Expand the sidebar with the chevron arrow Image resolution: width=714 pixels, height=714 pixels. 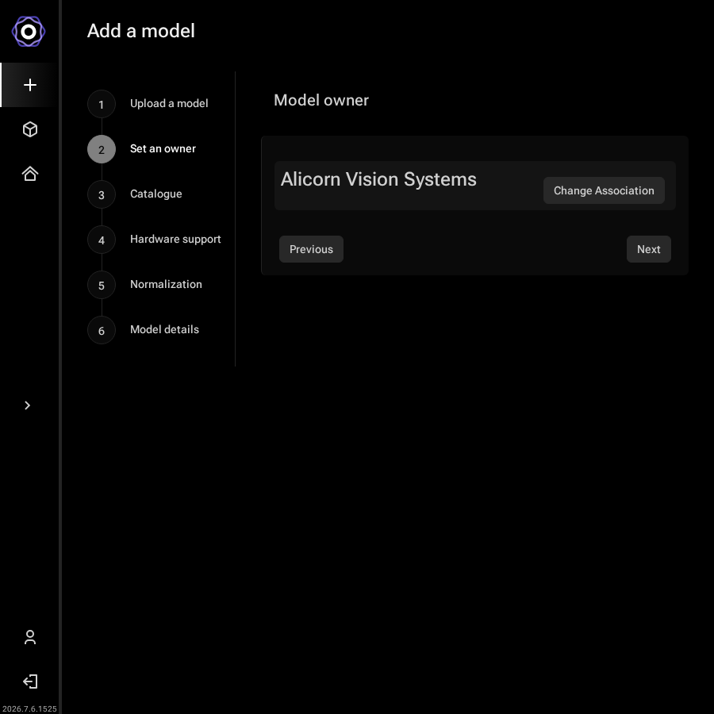tap(27, 405)
